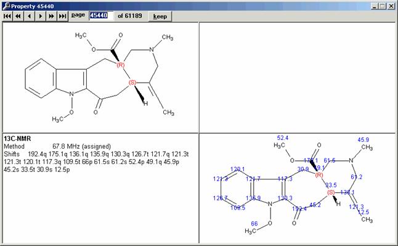Click the 'of 61189' record count text
The image size is (398, 246).
pyautogui.click(x=130, y=16)
